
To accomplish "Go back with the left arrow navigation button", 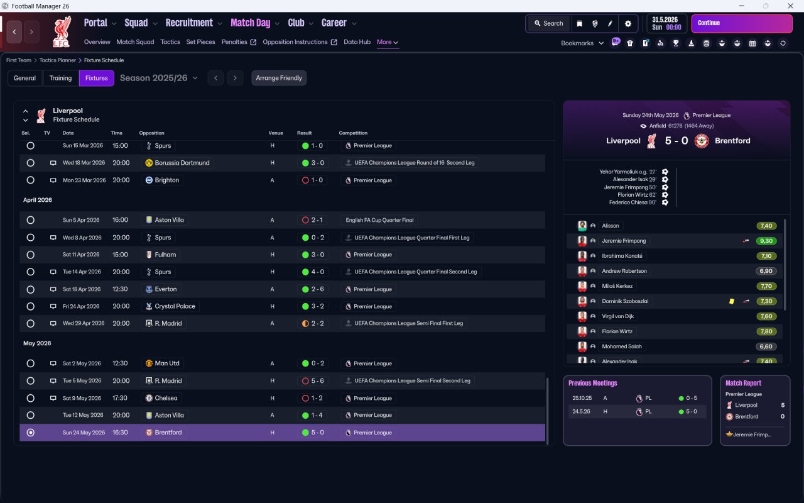I will coord(14,31).
